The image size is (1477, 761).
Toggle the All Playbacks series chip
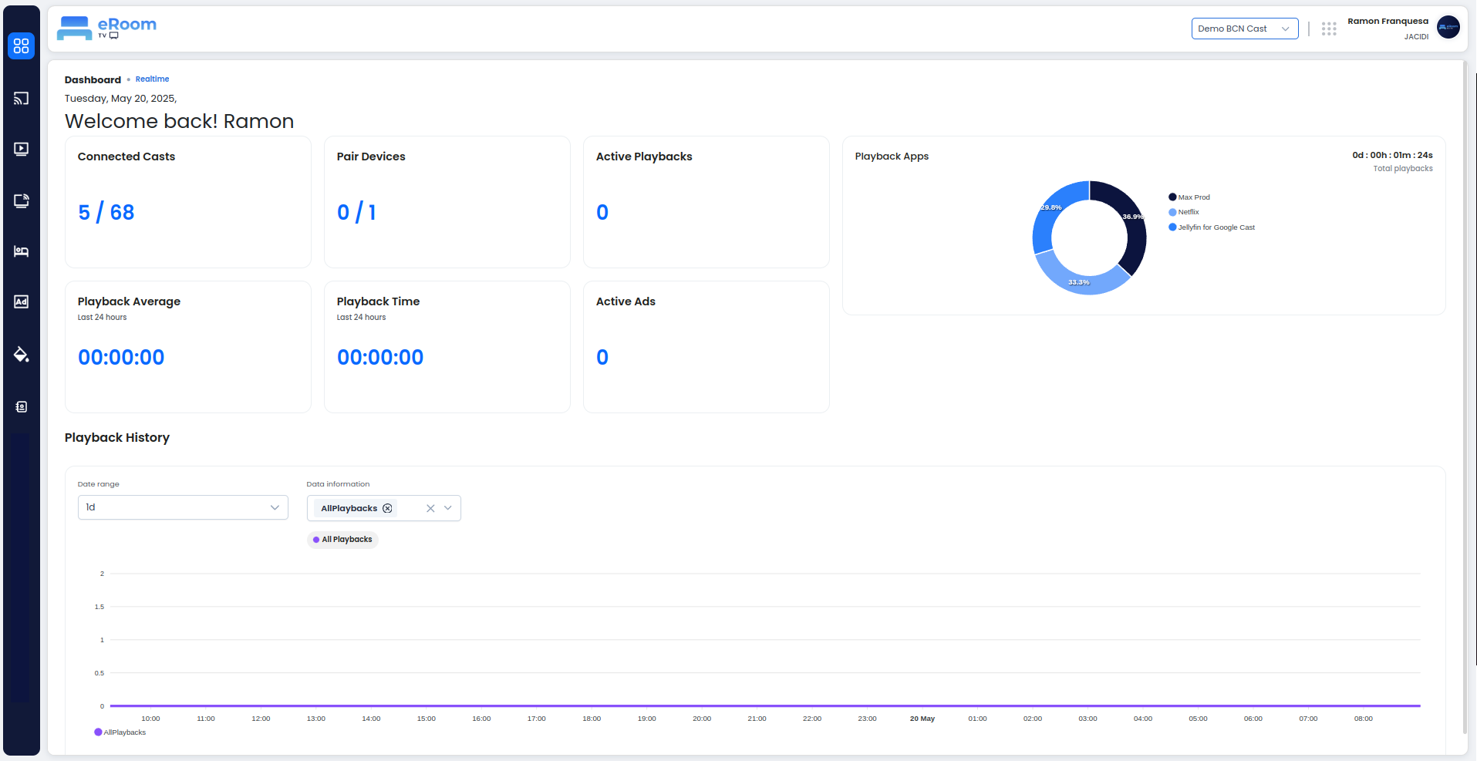343,540
